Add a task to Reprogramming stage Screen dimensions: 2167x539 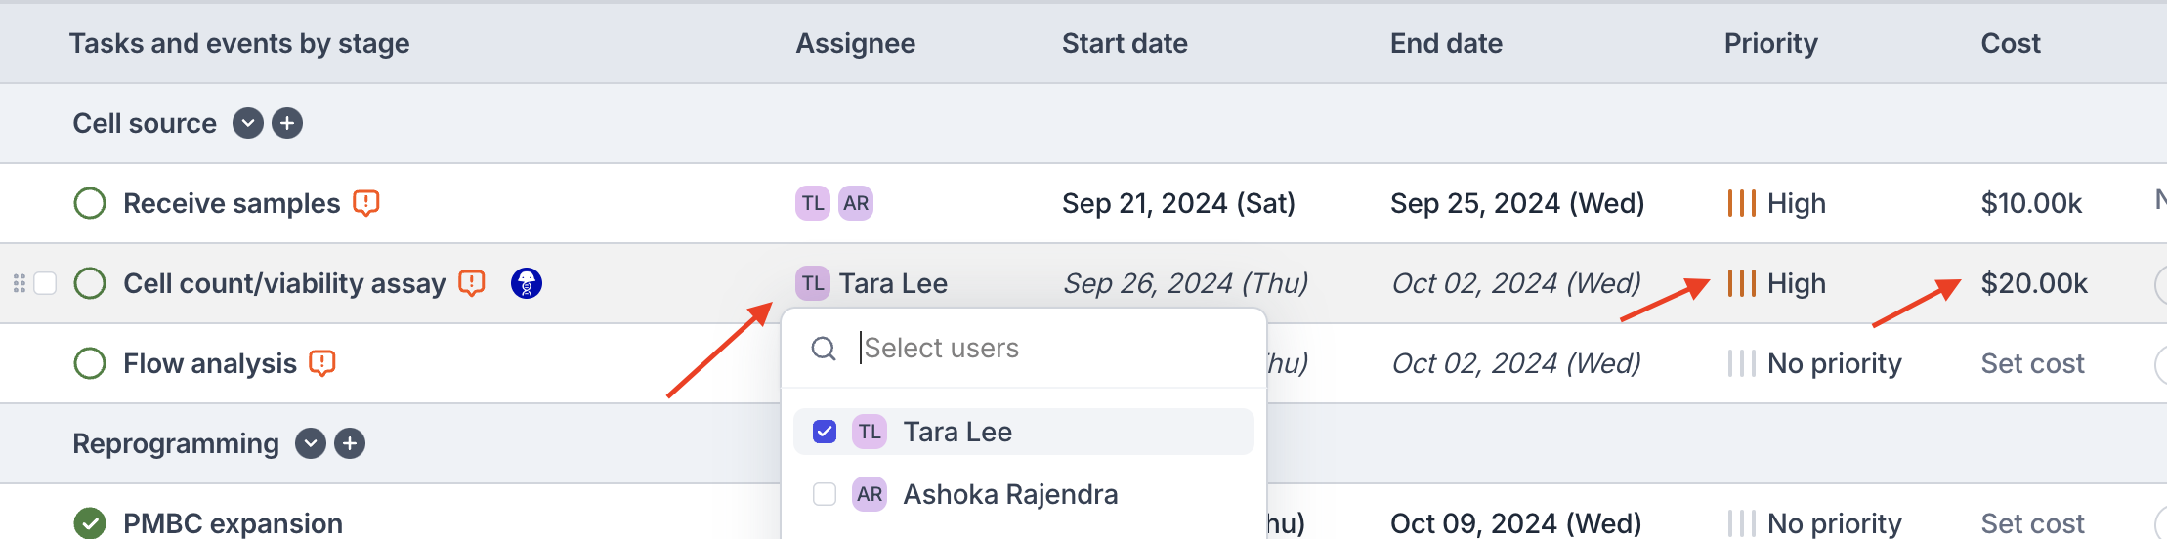point(350,443)
